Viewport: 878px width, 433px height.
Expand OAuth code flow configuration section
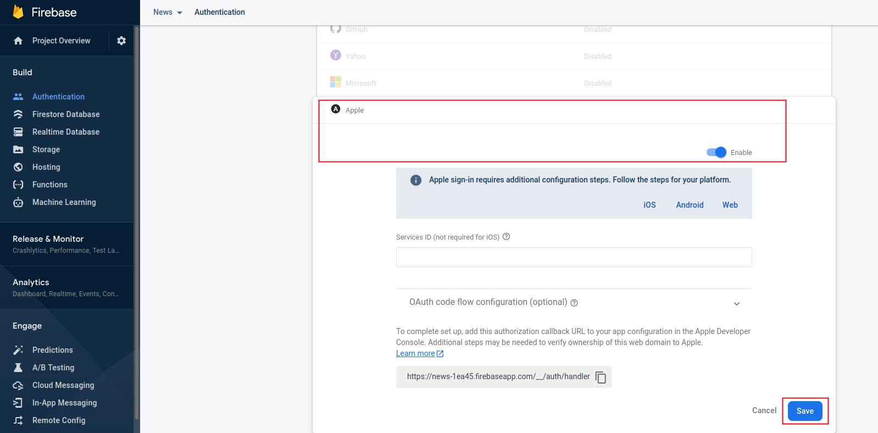point(736,303)
